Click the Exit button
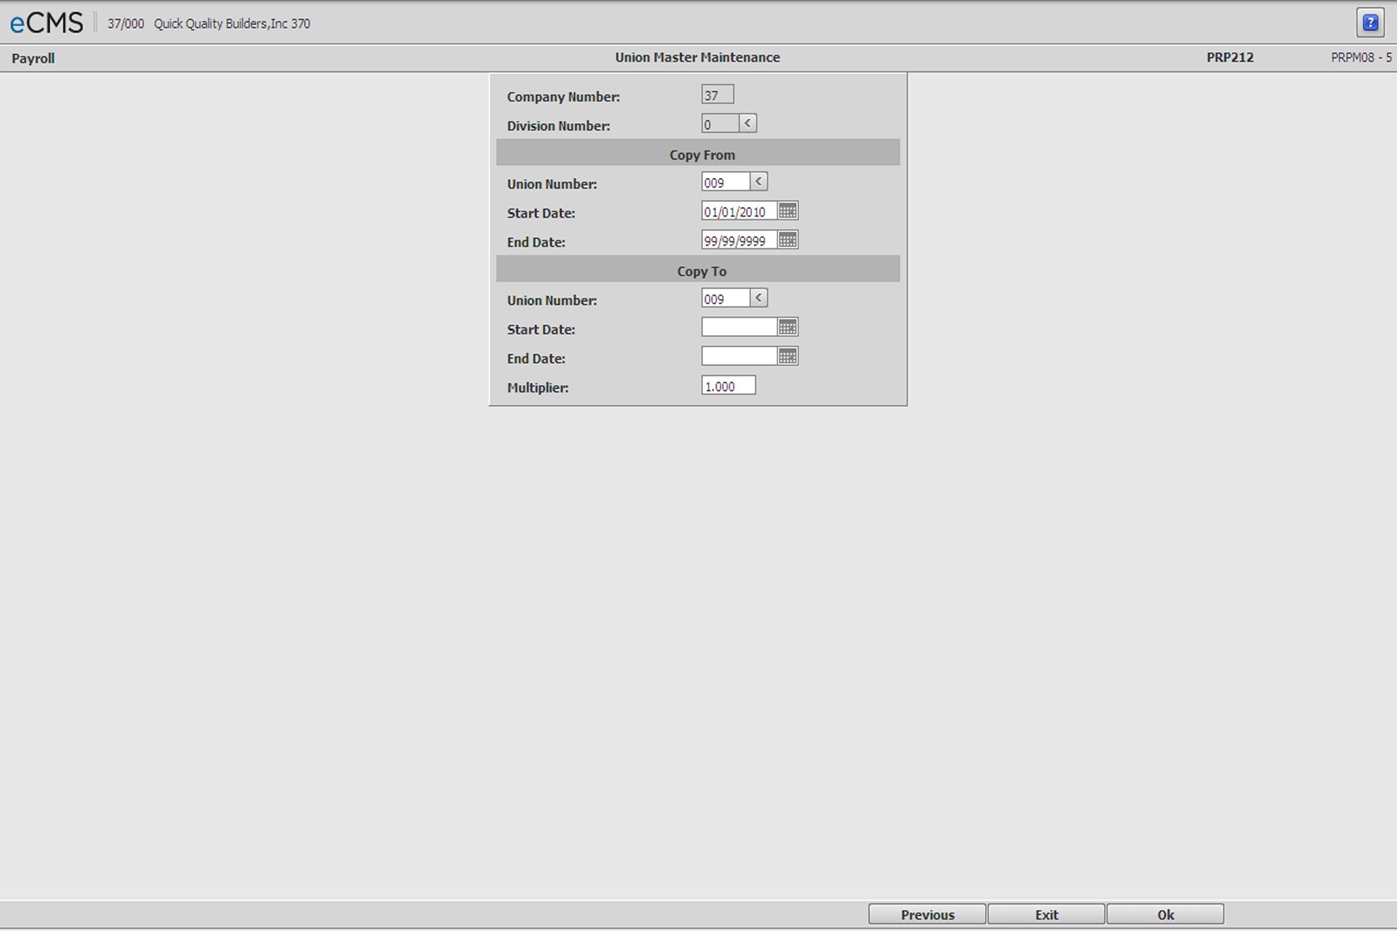Image resolution: width=1397 pixels, height=931 pixels. [1047, 914]
